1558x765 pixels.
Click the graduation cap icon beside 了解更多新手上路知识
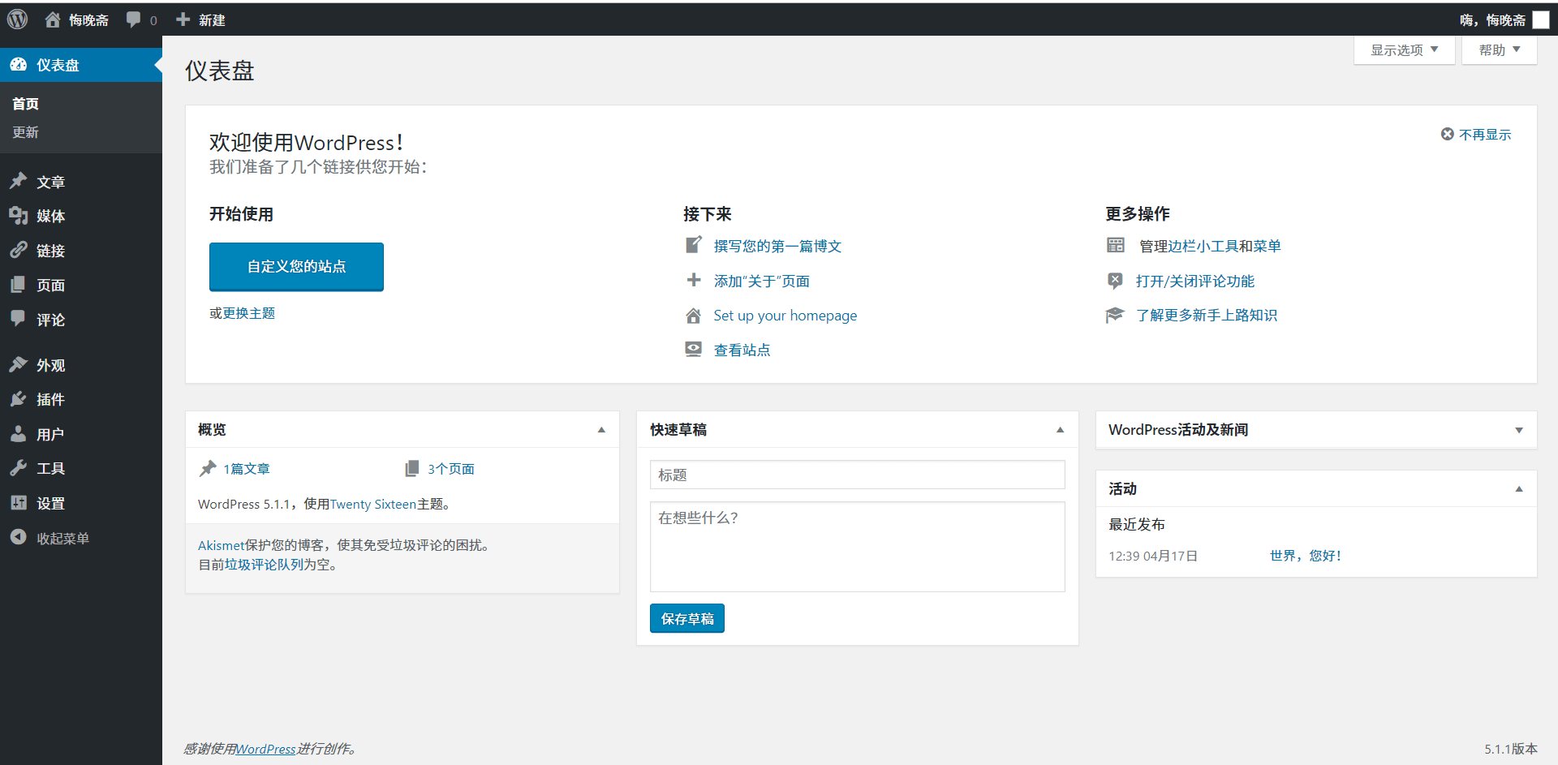point(1115,315)
